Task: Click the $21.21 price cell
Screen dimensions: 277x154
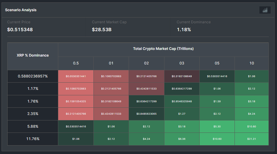Action: [252, 139]
